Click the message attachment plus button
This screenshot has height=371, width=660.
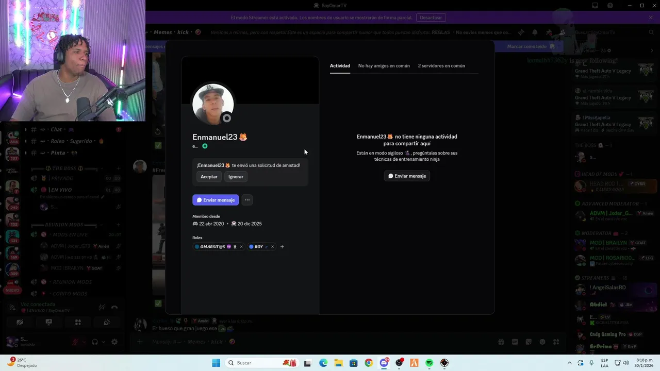(139, 342)
